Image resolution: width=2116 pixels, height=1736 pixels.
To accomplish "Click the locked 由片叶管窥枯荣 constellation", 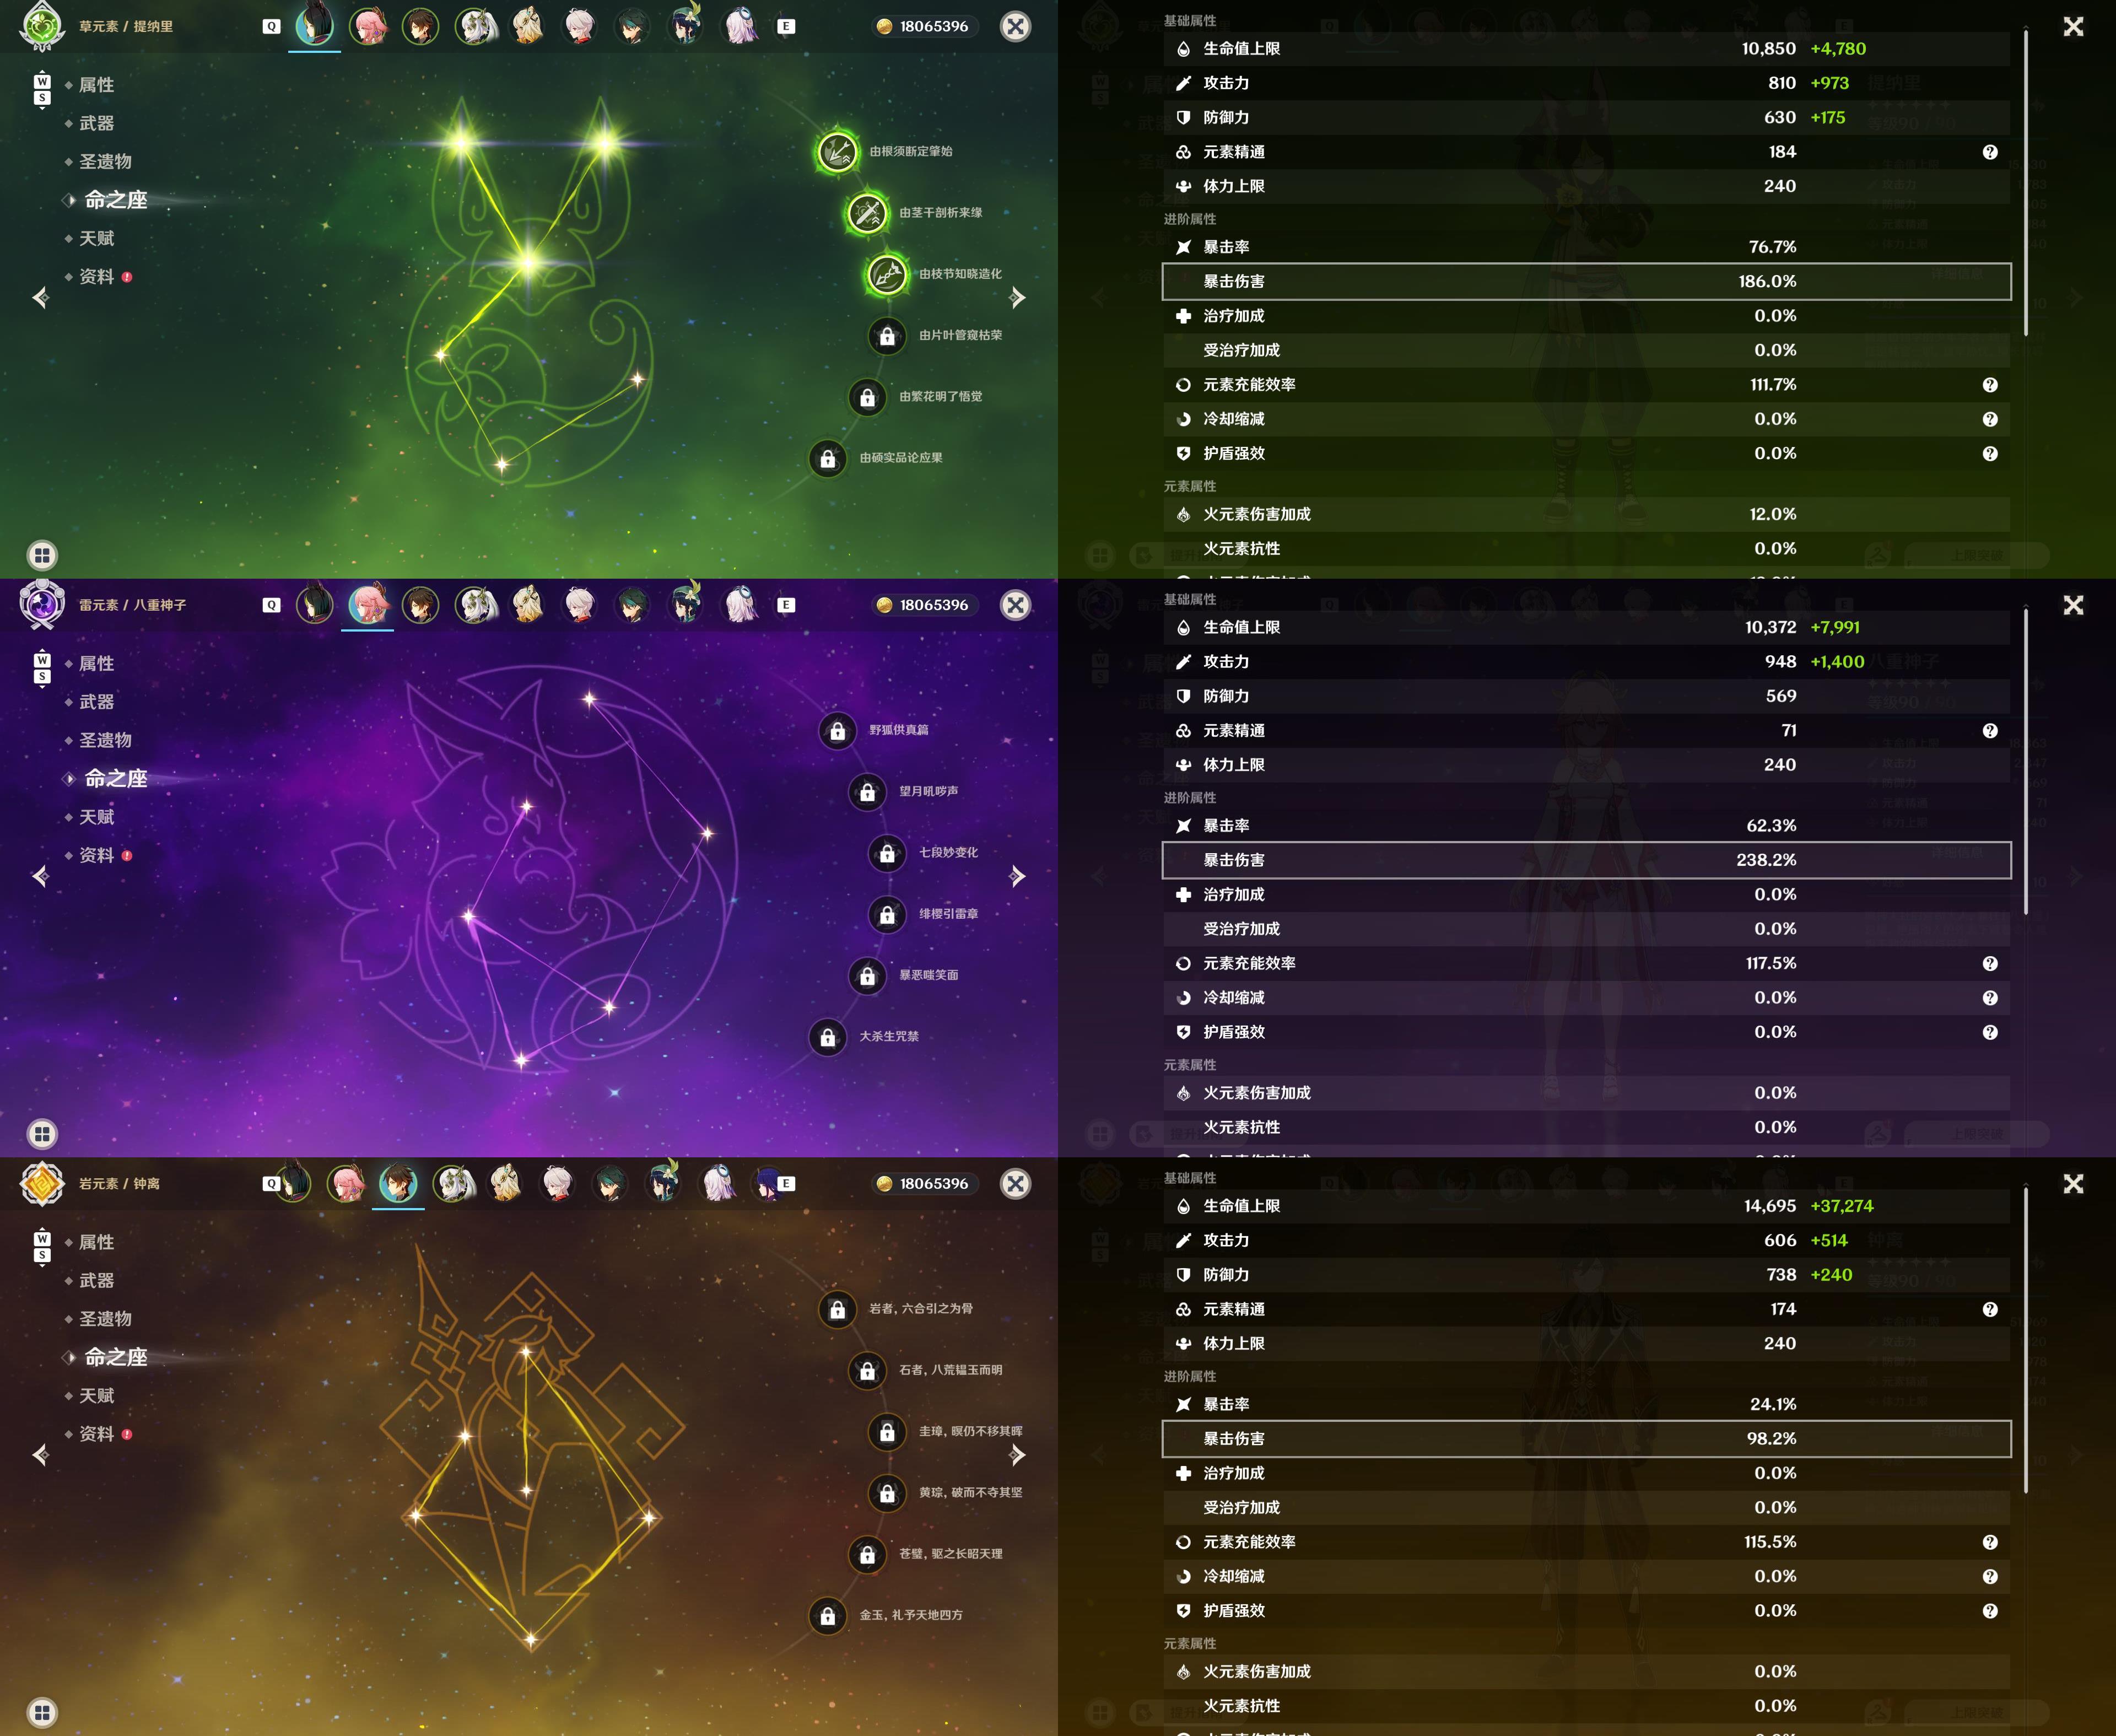I will pyautogui.click(x=887, y=336).
